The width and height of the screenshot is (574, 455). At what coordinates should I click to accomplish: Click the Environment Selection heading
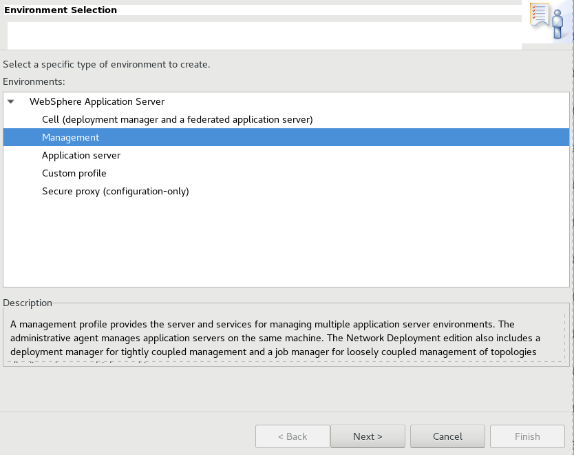click(61, 10)
